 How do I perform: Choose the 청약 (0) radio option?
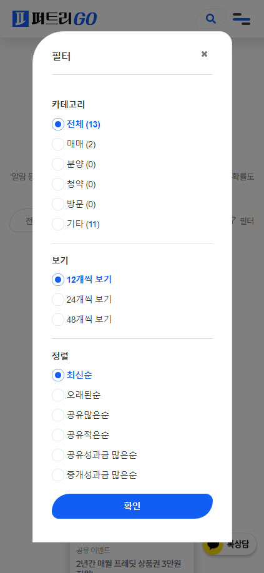(74, 184)
